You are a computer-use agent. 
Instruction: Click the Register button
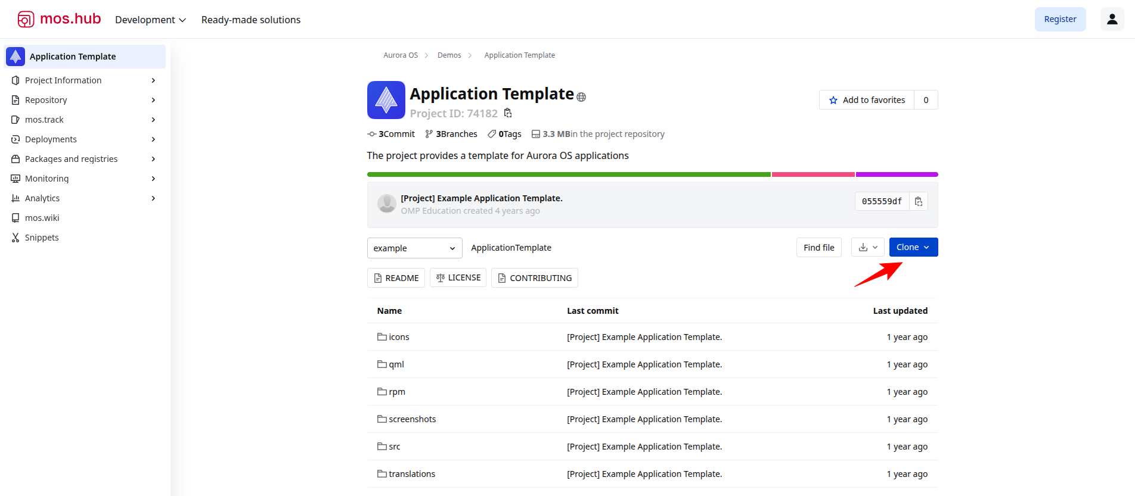point(1060,19)
